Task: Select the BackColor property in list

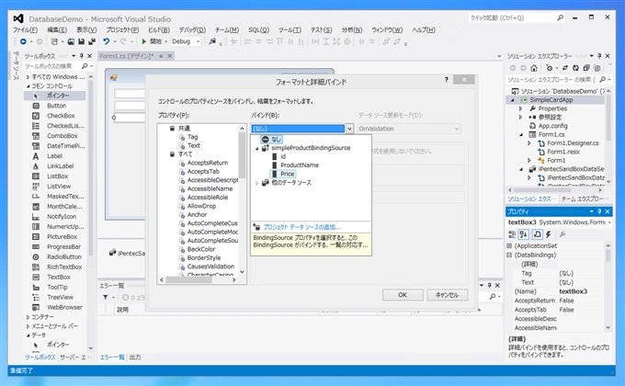Action: click(x=201, y=249)
